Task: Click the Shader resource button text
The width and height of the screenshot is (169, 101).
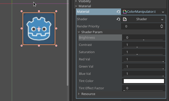Action: click(x=142, y=19)
